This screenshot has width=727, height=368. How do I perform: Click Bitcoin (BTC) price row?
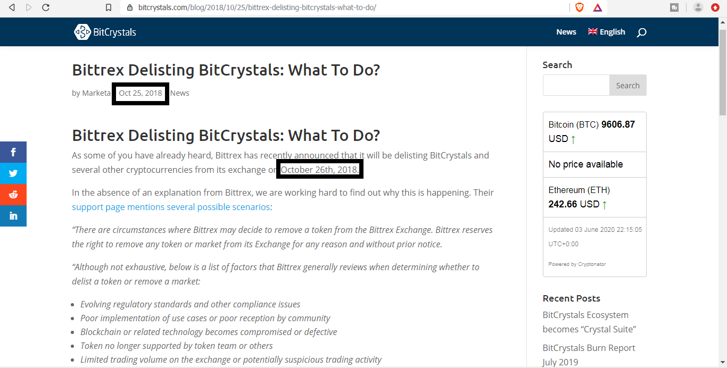point(594,131)
